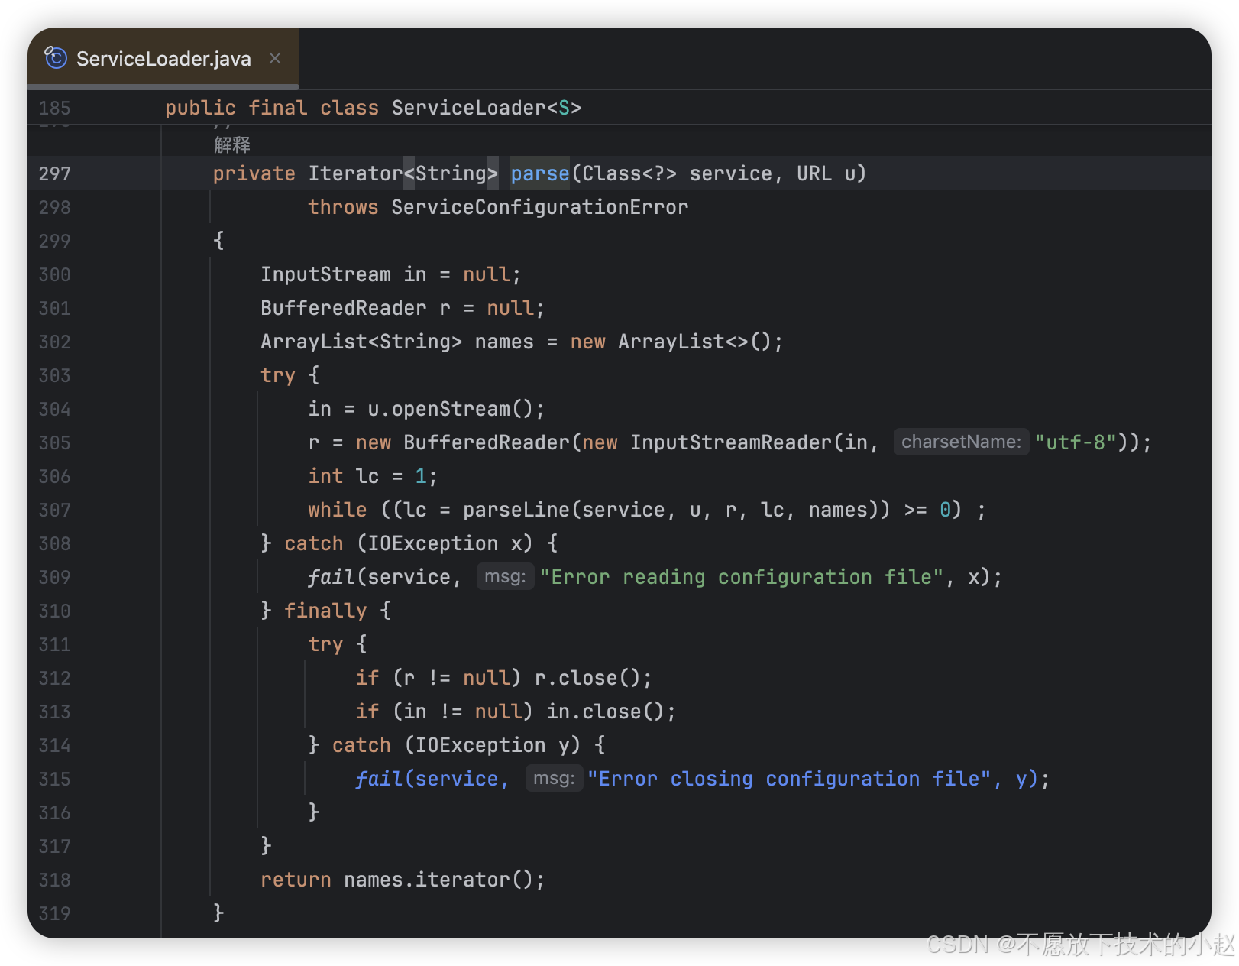Click msg: hint before "Error reading" string
The image size is (1239, 966).
click(x=505, y=576)
